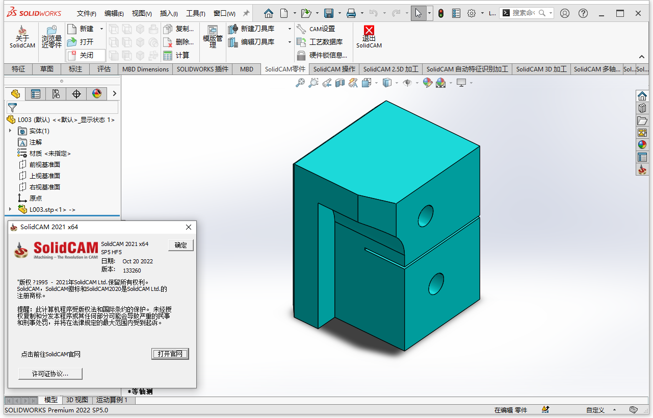Click the CAM Settings (CAM设置) item

click(316, 29)
